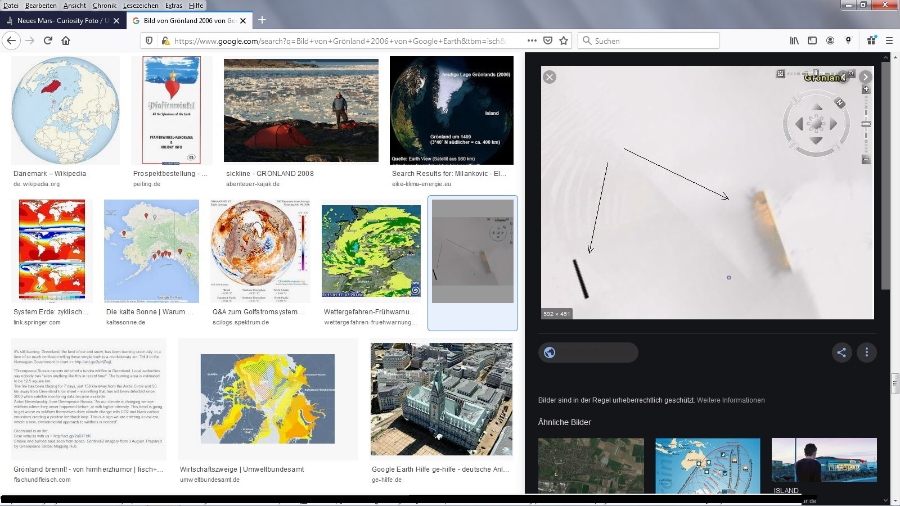Click the Firefox reload button
Screen dimensions: 900x506
pyautogui.click(x=48, y=40)
